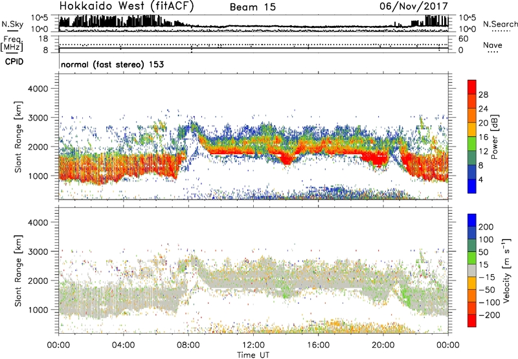Click the "CPID" label
The width and height of the screenshot is (518, 359).
(x=14, y=62)
